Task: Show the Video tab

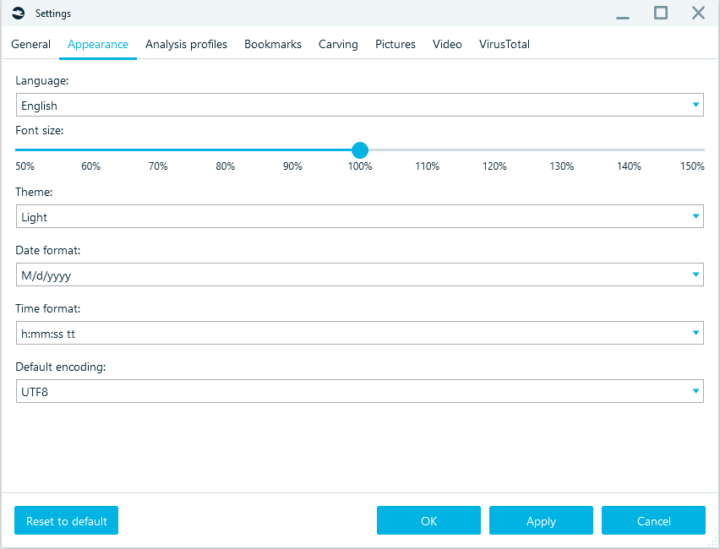Action: (x=447, y=44)
